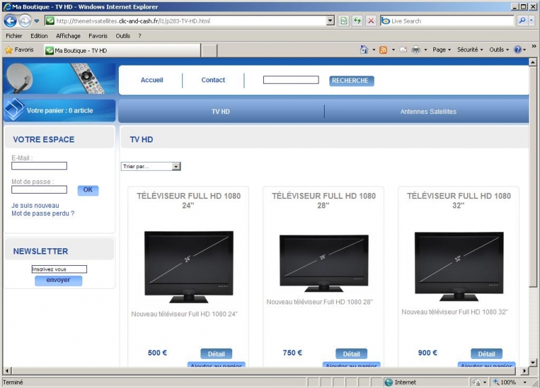The height and width of the screenshot is (388, 540).
Task: Click the Refresh page icon
Action: (x=357, y=21)
